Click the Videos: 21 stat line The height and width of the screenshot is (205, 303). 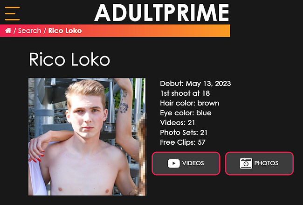178,122
